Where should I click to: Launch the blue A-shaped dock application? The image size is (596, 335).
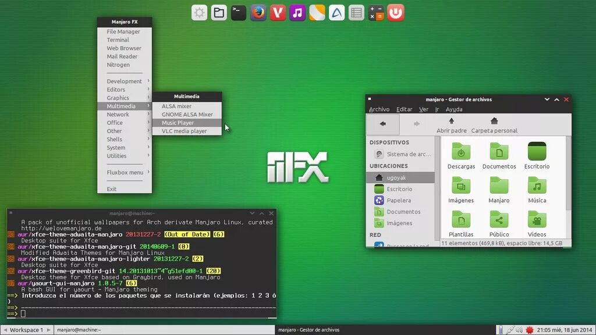[337, 13]
